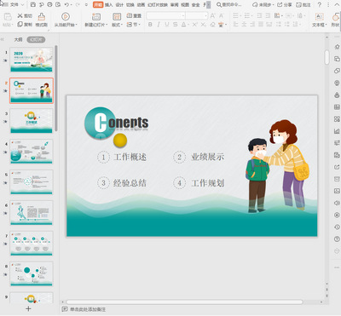
Task: Click the 业绩展示 text on slide
Action: tap(208, 157)
